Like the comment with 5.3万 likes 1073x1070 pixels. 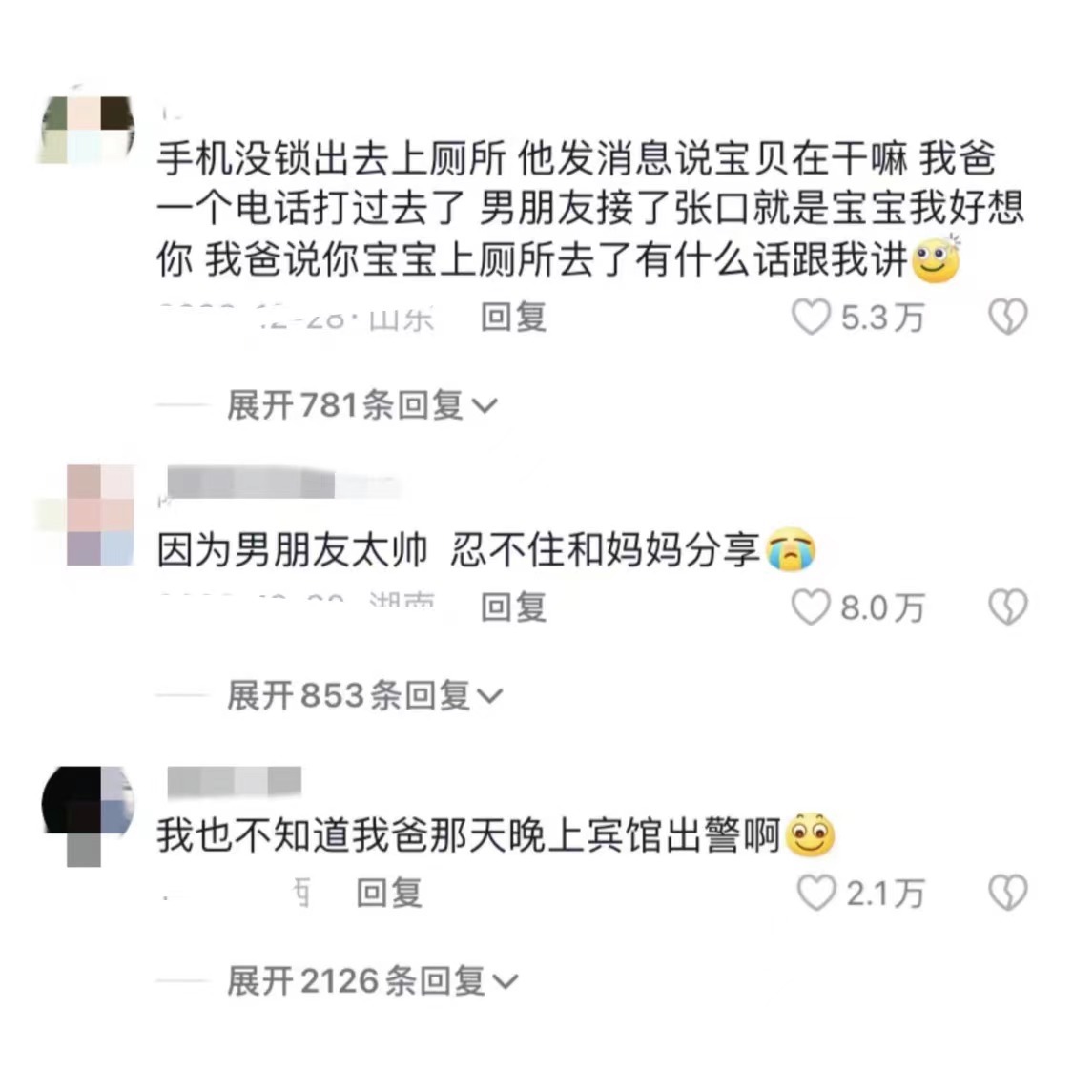click(811, 319)
